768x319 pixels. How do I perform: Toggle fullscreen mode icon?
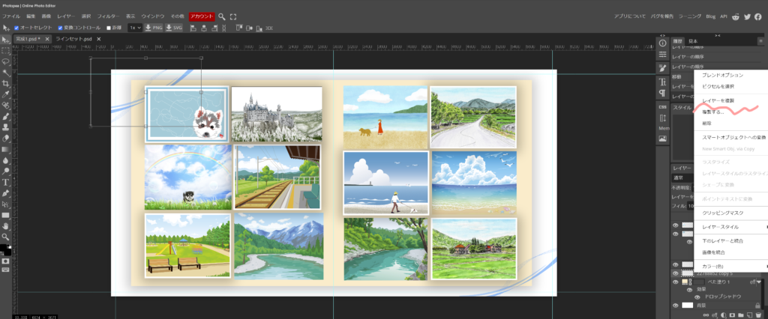pyautogui.click(x=233, y=16)
